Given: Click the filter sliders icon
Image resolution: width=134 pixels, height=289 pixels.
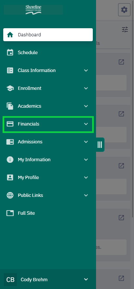Looking at the screenshot, I should pos(125,30).
